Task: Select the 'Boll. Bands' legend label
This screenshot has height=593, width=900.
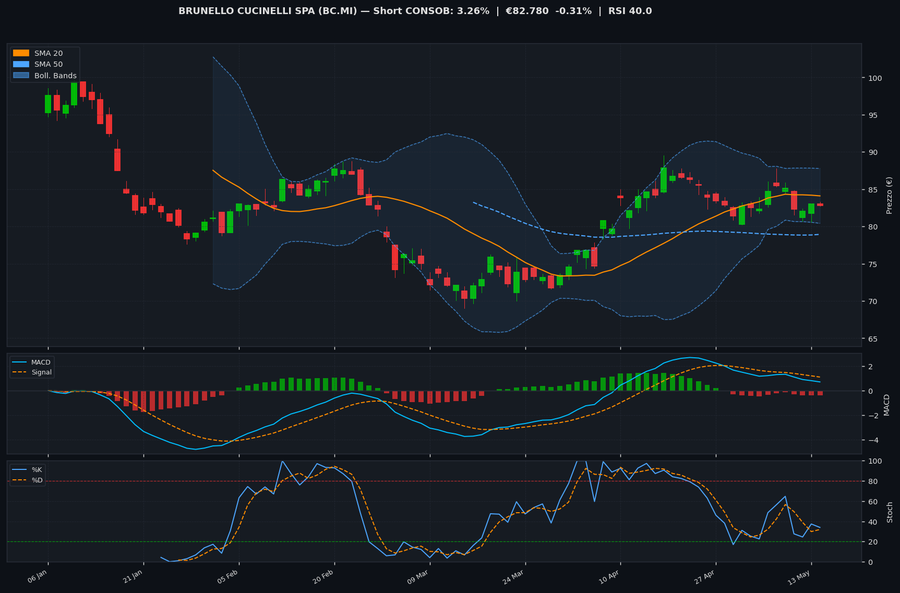Action: pos(55,76)
